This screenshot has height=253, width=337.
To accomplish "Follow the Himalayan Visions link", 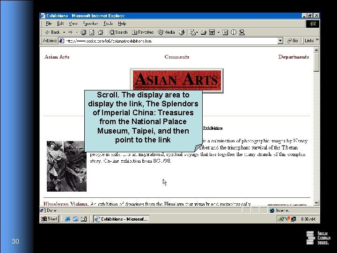I will coord(66,203).
